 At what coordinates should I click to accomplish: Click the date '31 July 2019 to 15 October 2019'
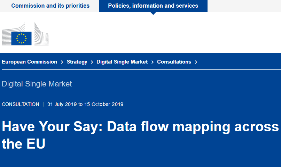(x=85, y=104)
